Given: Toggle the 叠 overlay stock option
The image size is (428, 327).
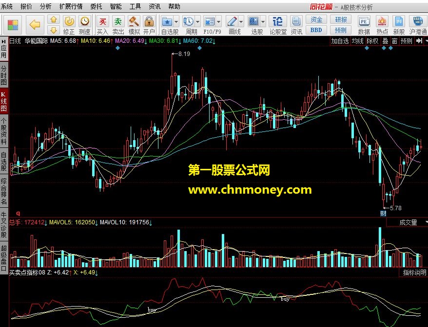Looking at the screenshot, I should coord(385,41).
